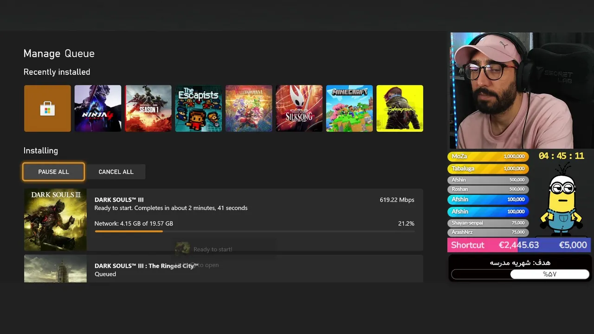The height and width of the screenshot is (334, 594).
Task: Click the Roshan 500,000 donor row
Action: coord(488,189)
